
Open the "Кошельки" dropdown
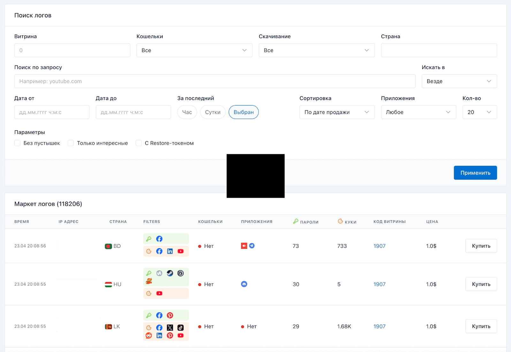click(194, 50)
